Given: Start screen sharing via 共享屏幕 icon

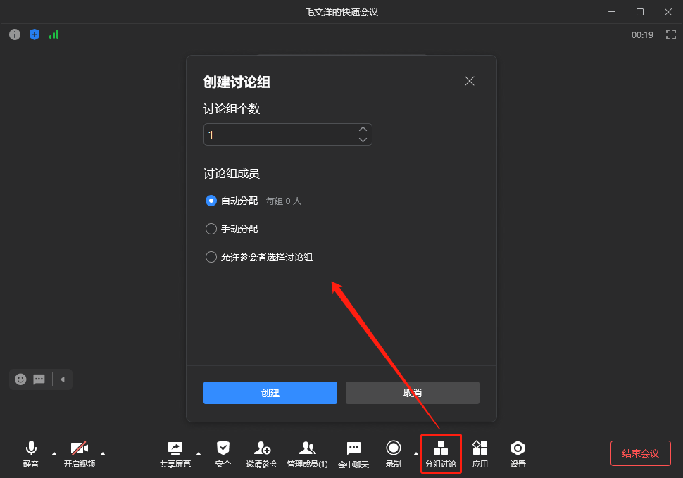Looking at the screenshot, I should [175, 448].
